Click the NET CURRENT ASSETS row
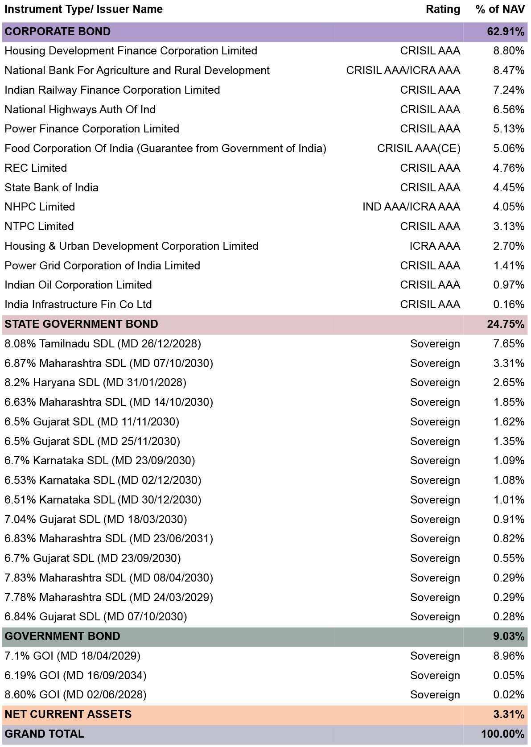Image resolution: width=531 pixels, height=747 pixels. [x=68, y=714]
